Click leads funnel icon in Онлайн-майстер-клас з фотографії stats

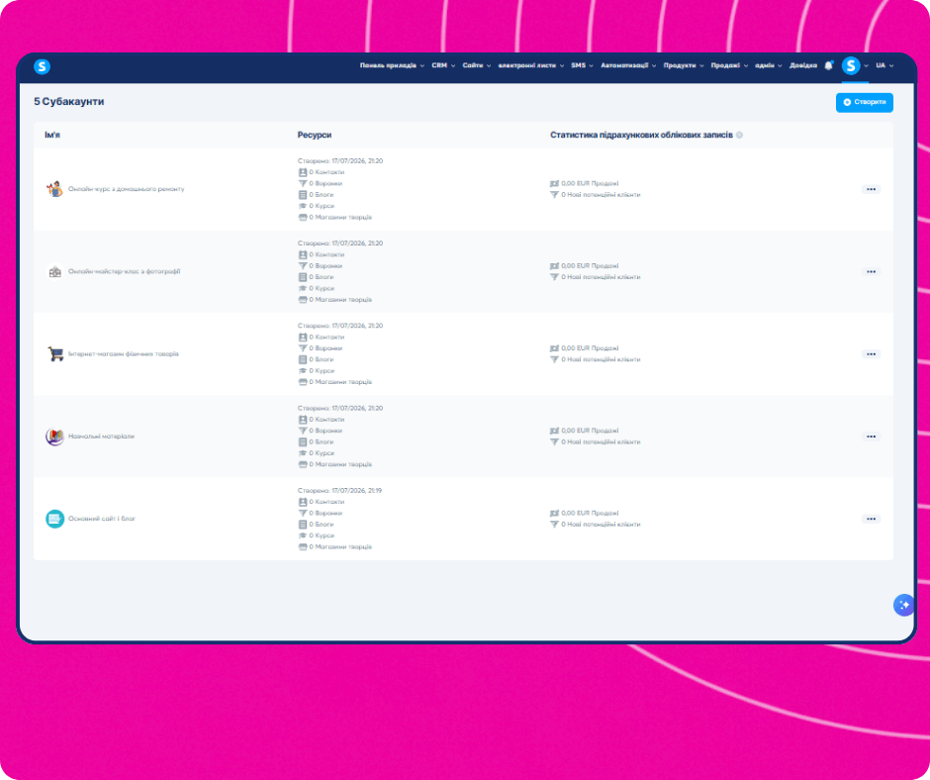555,277
